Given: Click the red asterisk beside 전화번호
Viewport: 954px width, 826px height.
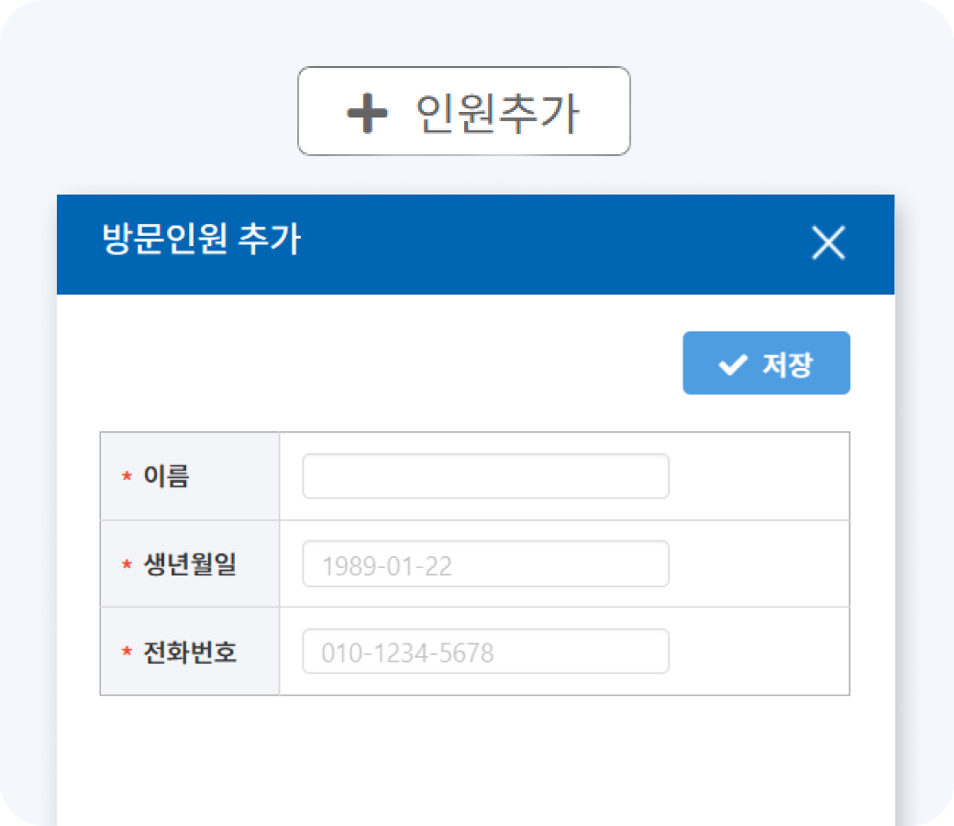Looking at the screenshot, I should coord(127,653).
